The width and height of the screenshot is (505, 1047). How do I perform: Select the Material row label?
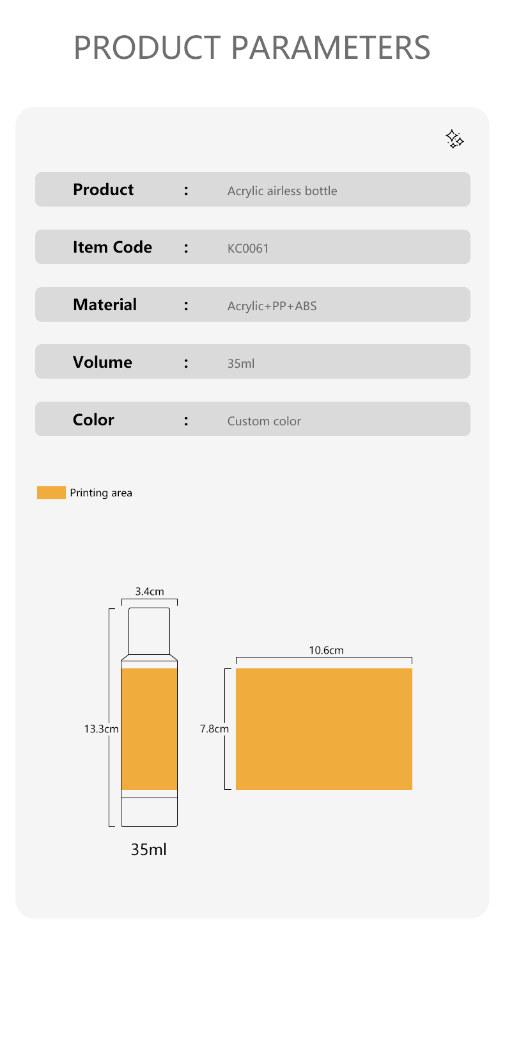click(x=105, y=304)
